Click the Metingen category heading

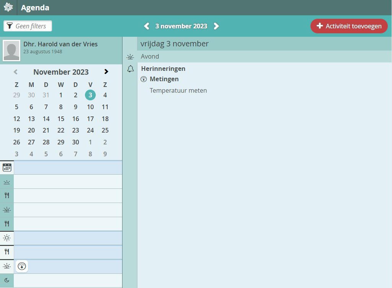point(164,79)
